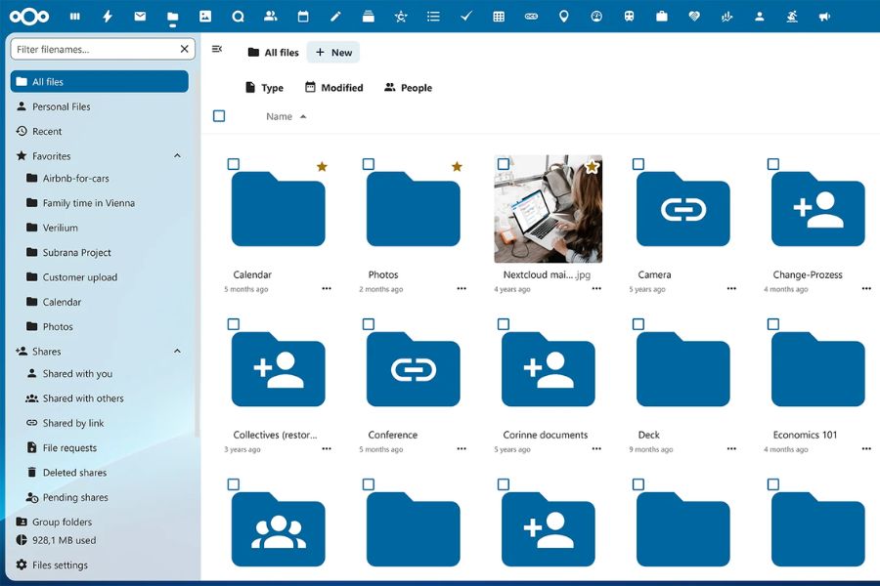The height and width of the screenshot is (586, 880).
Task: Collapse the Shares section chevron
Action: (x=177, y=351)
